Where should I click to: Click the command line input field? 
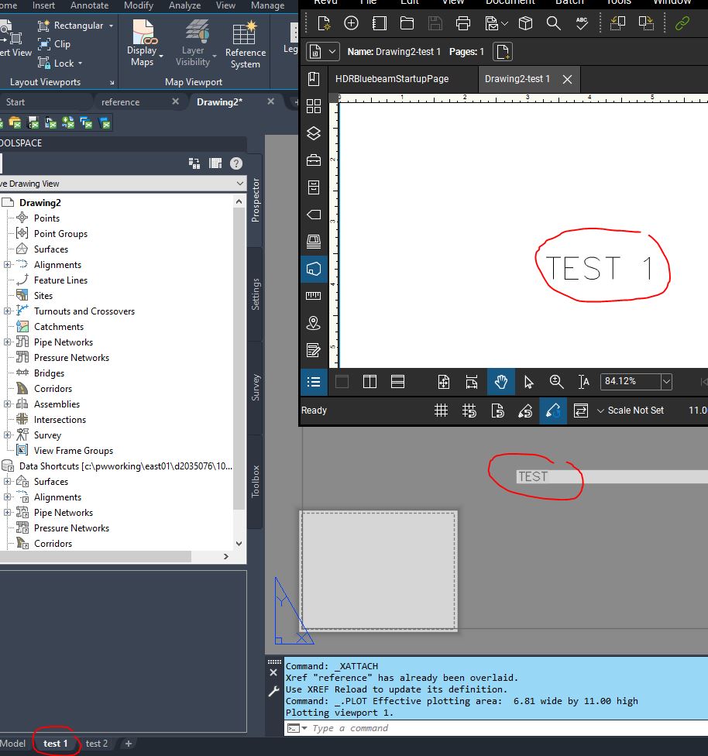387,727
